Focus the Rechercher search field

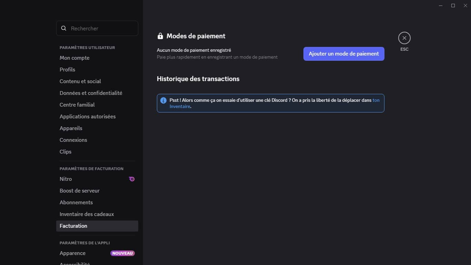pyautogui.click(x=102, y=28)
